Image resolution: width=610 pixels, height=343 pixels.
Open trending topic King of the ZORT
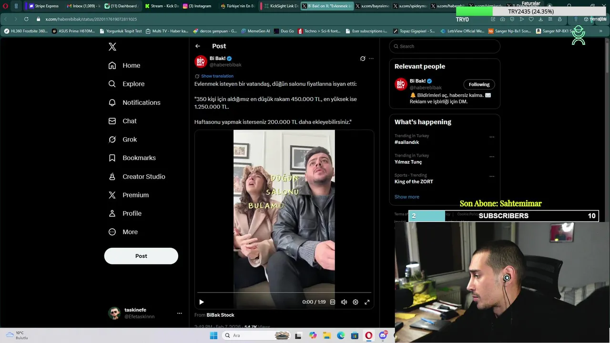pyautogui.click(x=414, y=182)
